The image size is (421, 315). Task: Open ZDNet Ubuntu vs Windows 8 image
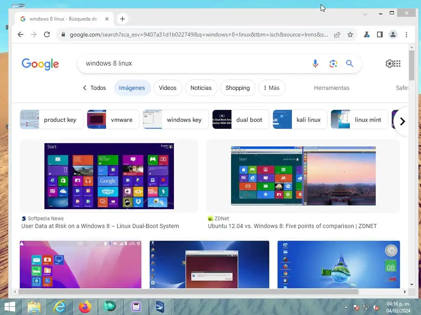[x=303, y=176]
